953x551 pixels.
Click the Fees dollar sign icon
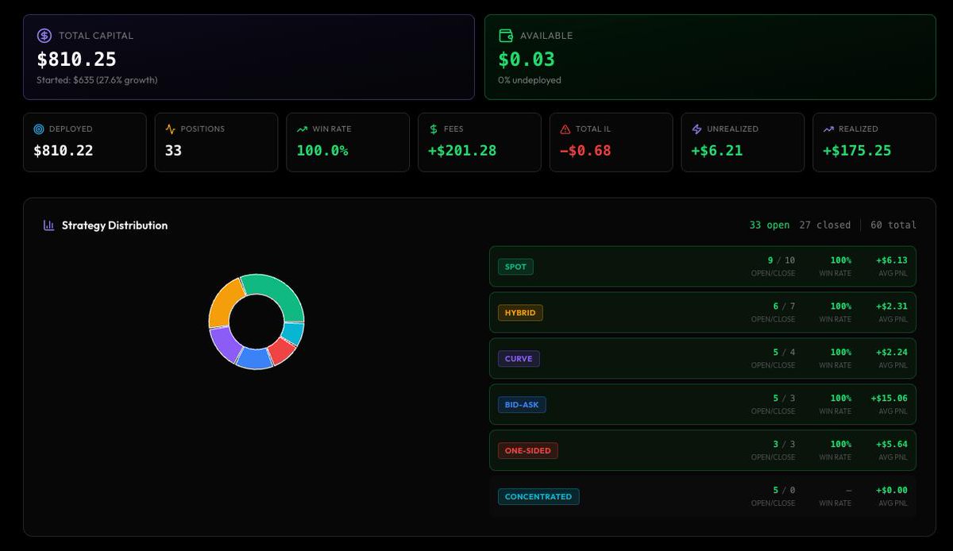[434, 129]
